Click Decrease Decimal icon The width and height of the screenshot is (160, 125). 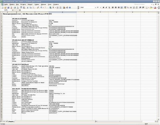click(x=137, y=8)
